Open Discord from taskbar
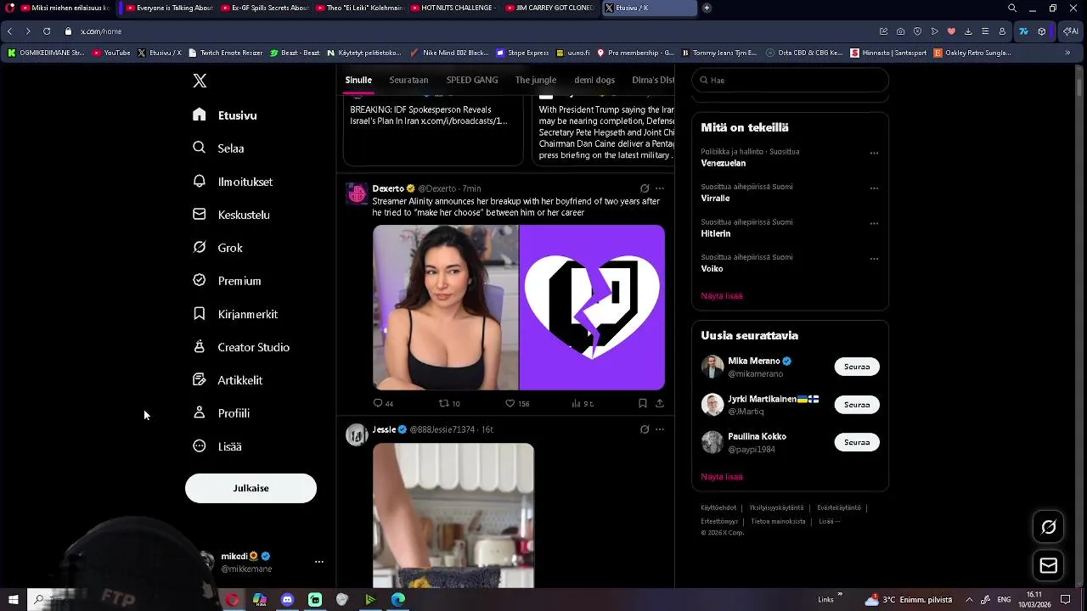Screen dimensions: 1087x611 coord(287,599)
